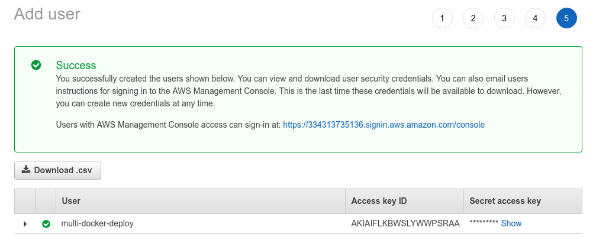The image size is (596, 250).
Task: Jump to step 3 circle in wizard
Action: (x=504, y=18)
